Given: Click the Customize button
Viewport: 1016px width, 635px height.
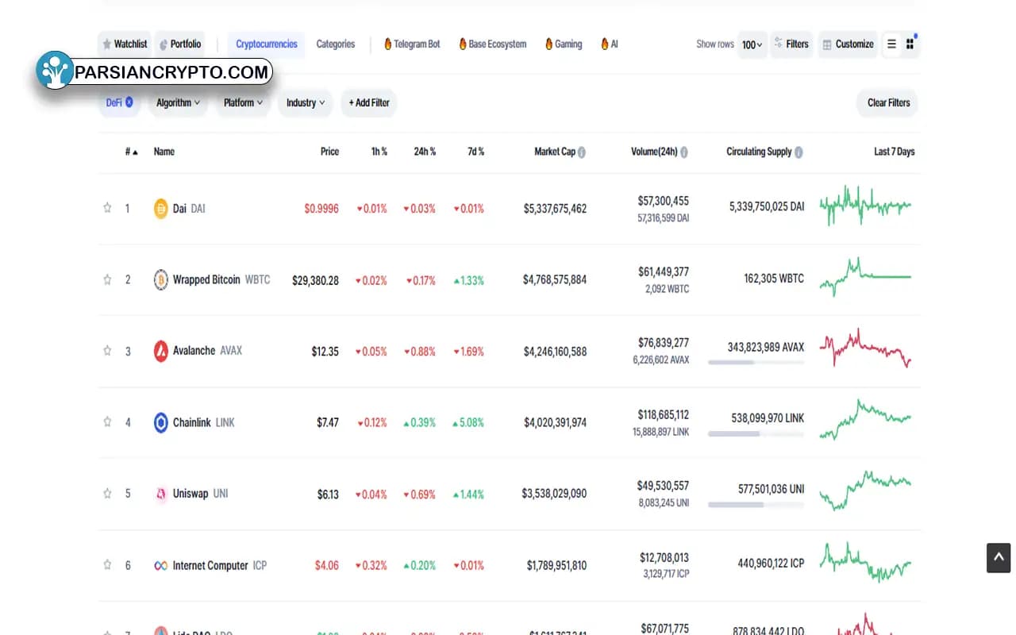Looking at the screenshot, I should click(x=848, y=44).
